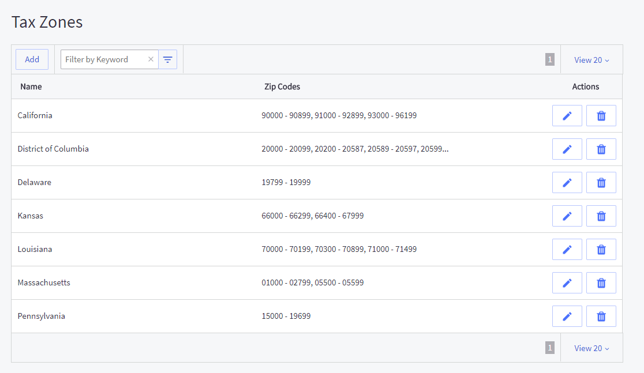Screen dimensions: 644x373
Task: Click the Tax Zones page heading
Action: [x=47, y=22]
